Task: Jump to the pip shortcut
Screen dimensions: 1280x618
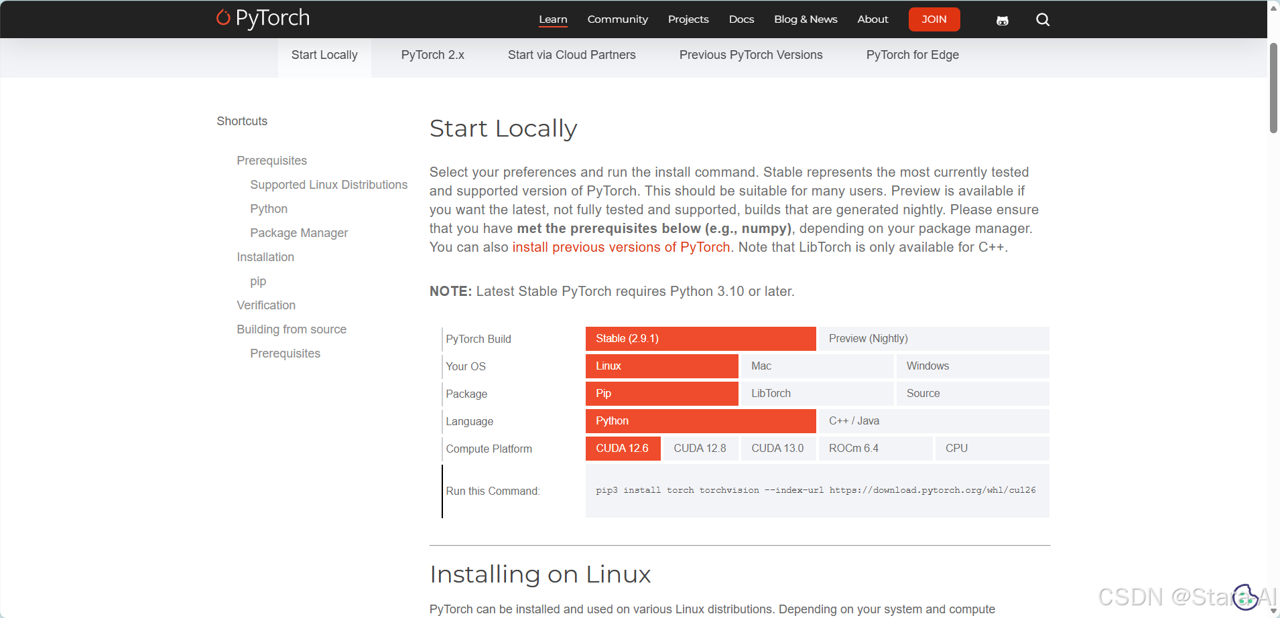Action: [258, 281]
